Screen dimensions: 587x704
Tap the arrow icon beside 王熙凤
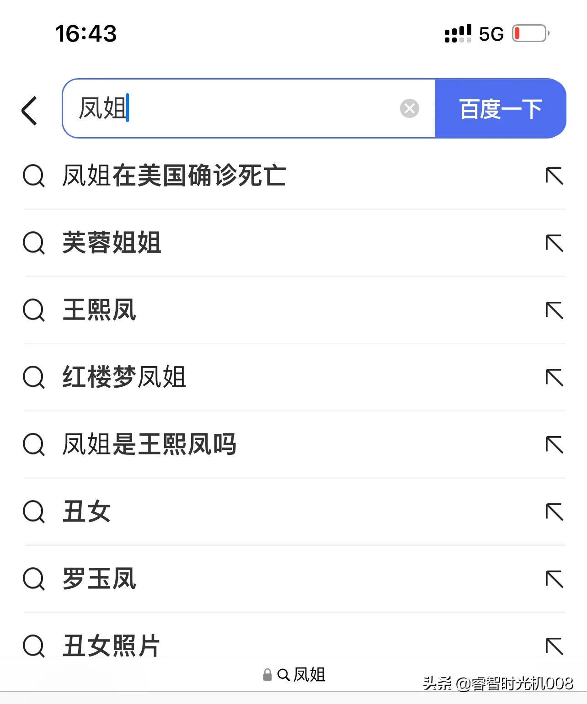(x=555, y=310)
